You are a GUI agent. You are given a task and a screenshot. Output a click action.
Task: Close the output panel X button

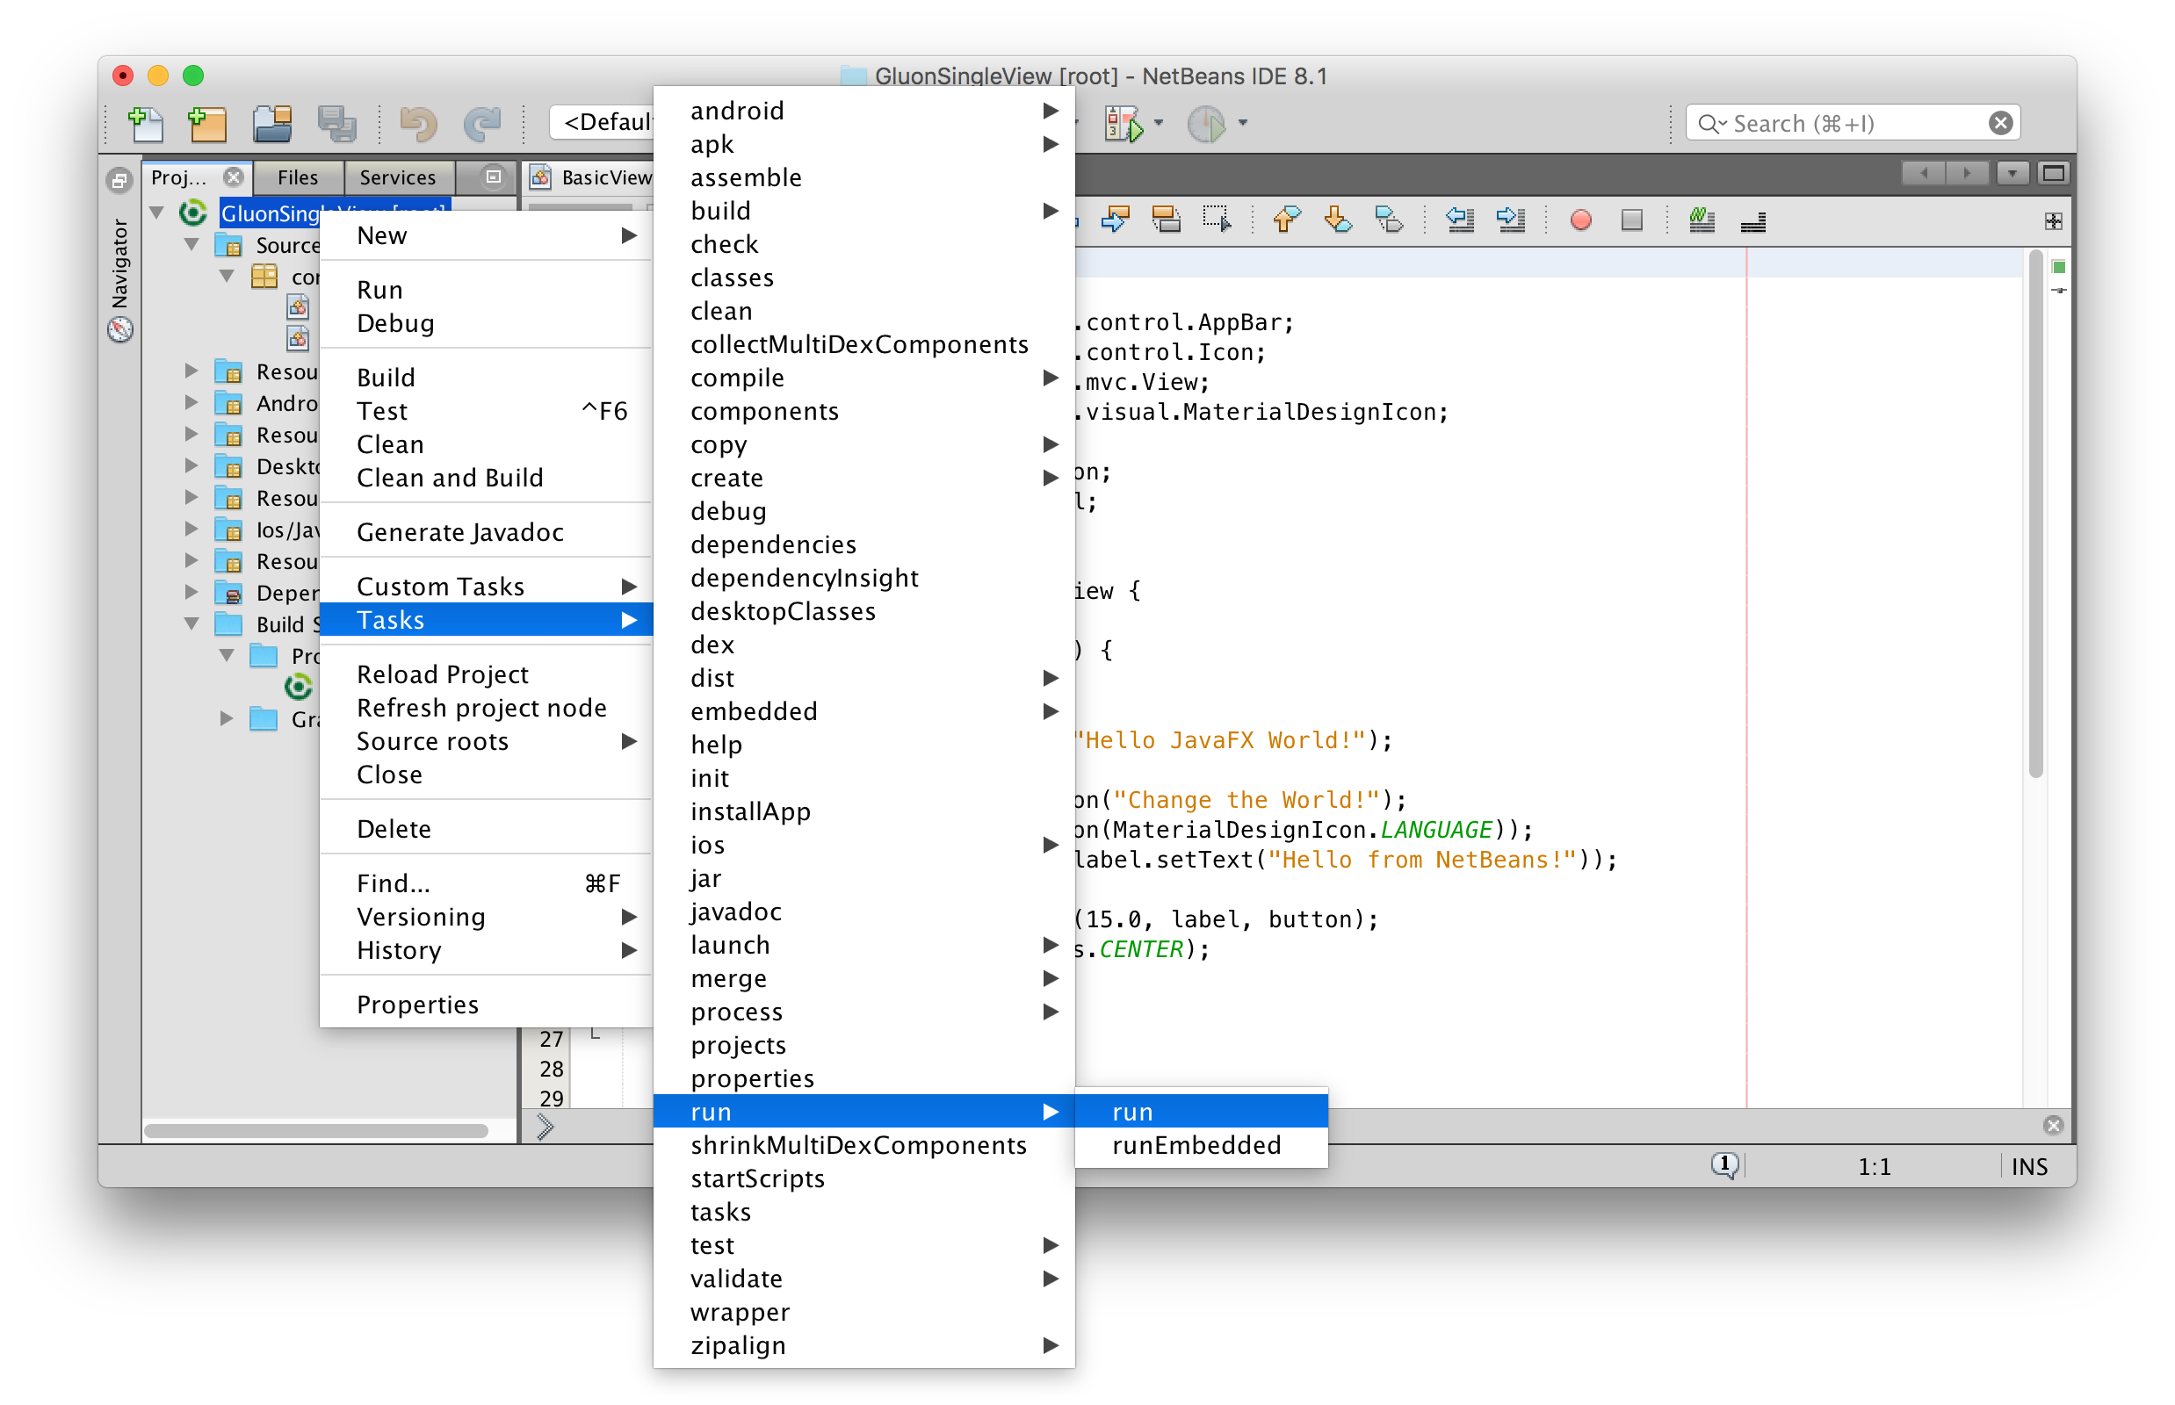[x=2053, y=1125]
